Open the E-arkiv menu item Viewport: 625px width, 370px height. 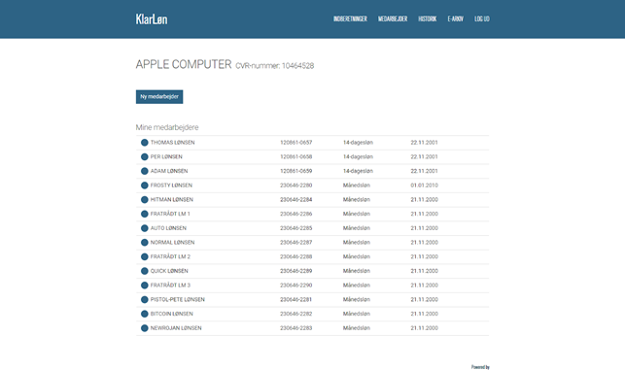(x=455, y=18)
